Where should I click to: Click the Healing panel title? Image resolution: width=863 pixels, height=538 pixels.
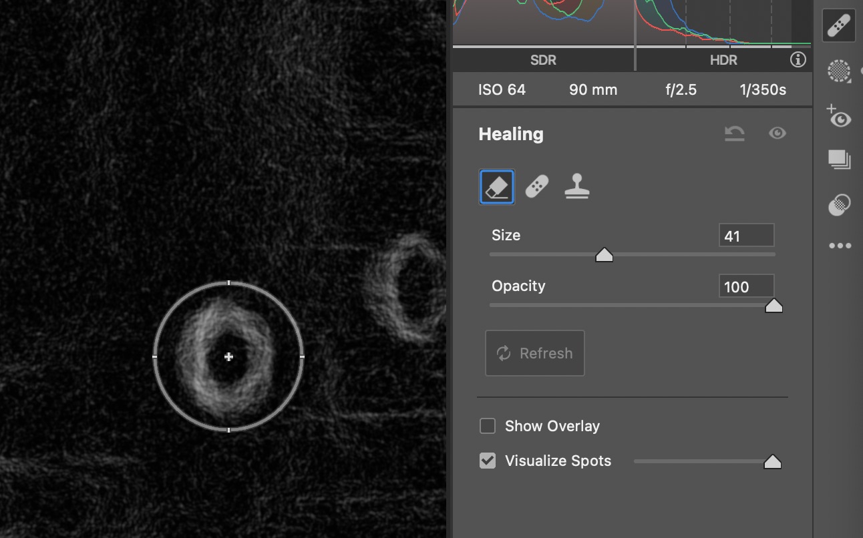click(x=511, y=134)
